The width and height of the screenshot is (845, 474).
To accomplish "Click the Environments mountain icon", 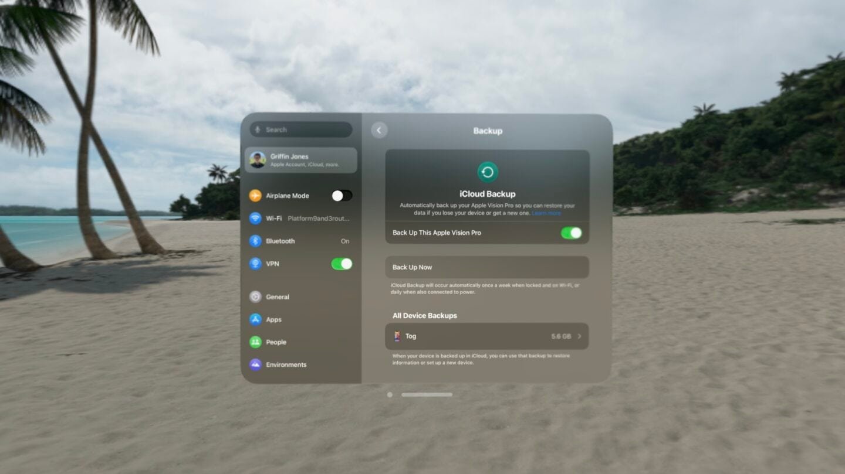I will (255, 364).
